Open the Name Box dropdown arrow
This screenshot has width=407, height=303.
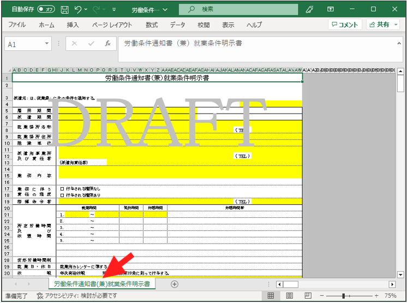pyautogui.click(x=47, y=44)
